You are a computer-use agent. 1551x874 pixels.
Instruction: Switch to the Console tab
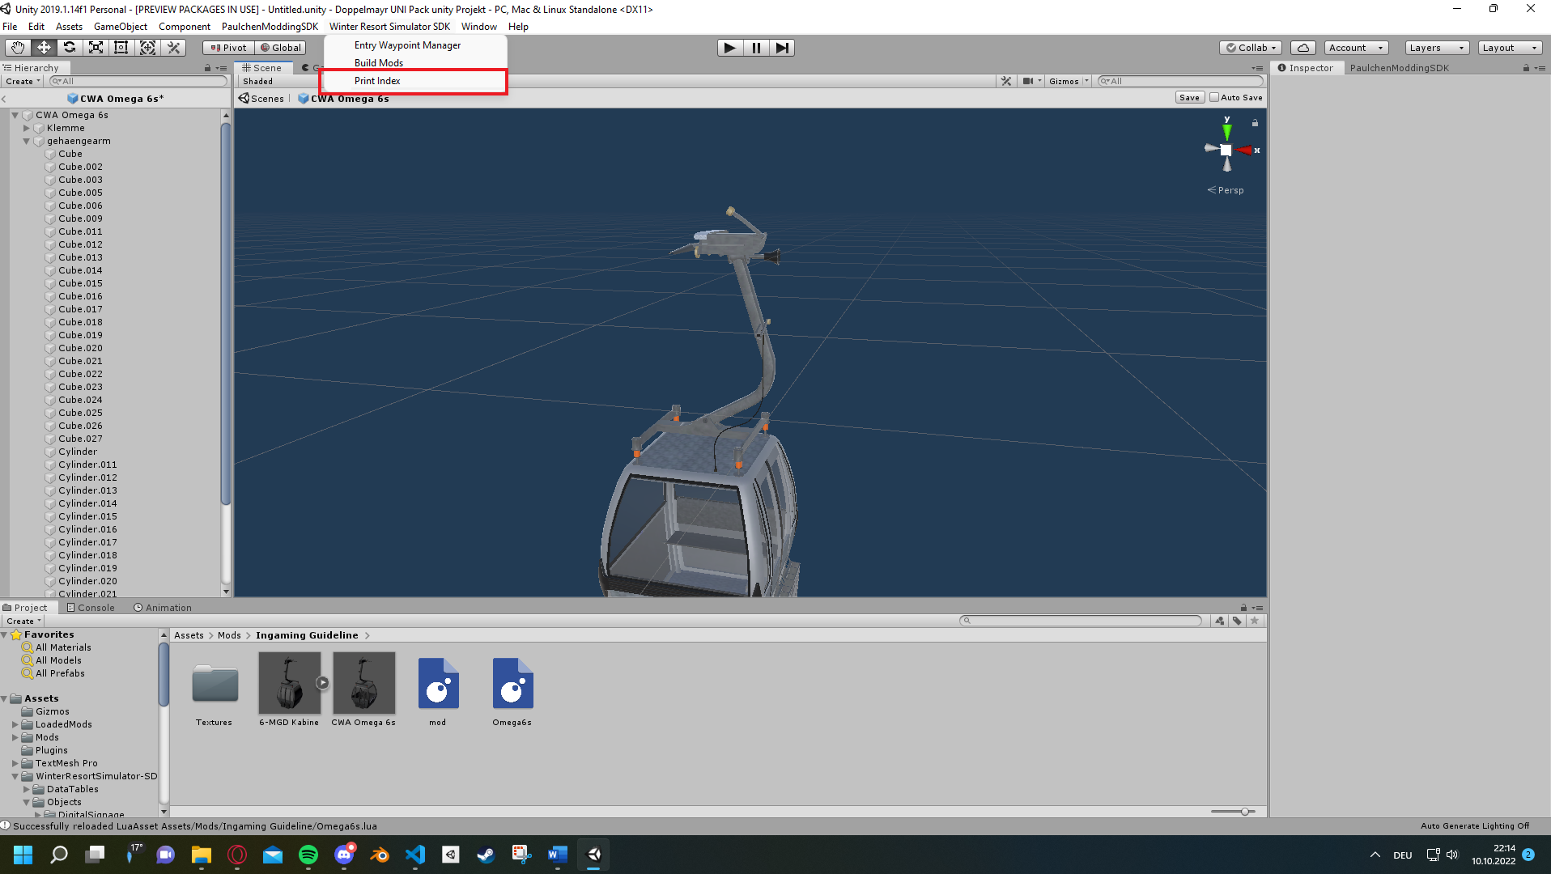click(91, 608)
